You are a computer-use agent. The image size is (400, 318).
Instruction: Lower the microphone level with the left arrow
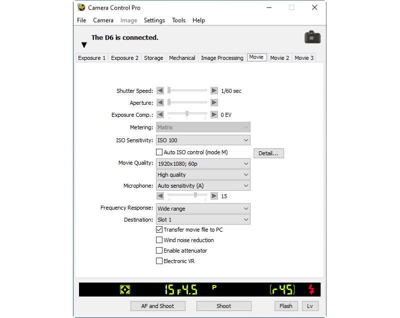pos(160,196)
